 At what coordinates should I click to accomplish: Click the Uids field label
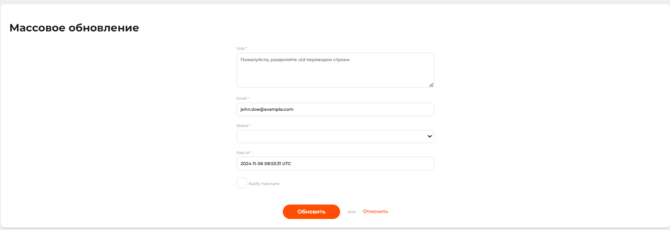240,48
